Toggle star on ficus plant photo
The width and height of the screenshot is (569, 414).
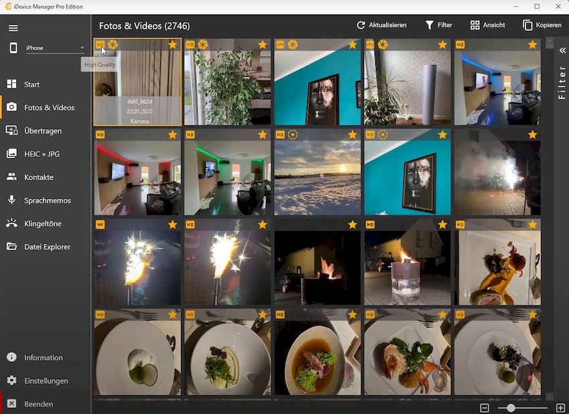[x=262, y=45]
